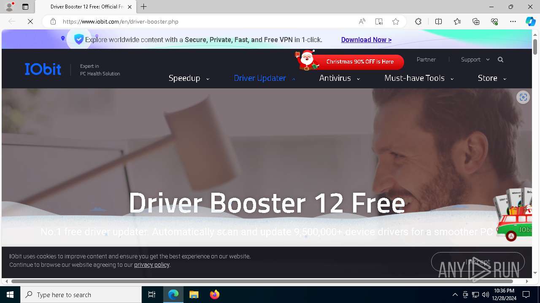Expand the Support dropdown
The height and width of the screenshot is (303, 540).
(475, 59)
